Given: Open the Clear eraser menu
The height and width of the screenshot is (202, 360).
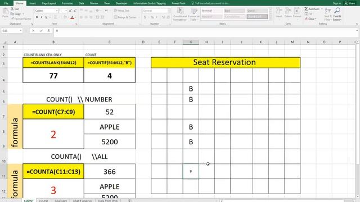Looking at the screenshot, I should 310,19.
